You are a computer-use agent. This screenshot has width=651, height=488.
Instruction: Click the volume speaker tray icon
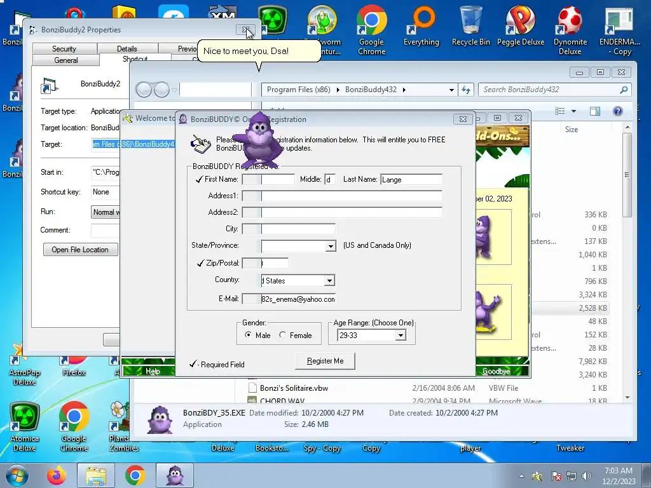(x=587, y=476)
